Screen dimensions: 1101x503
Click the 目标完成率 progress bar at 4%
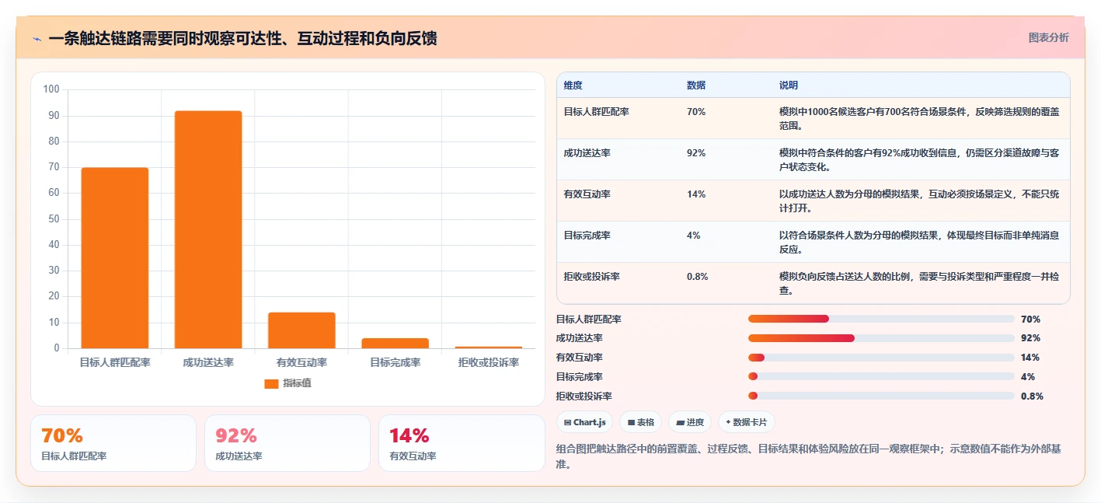(x=881, y=376)
